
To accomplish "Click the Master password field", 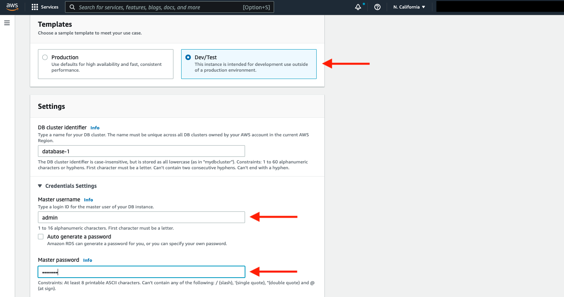I will [x=141, y=272].
